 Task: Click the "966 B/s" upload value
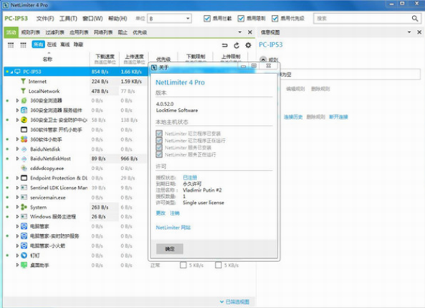point(129,159)
